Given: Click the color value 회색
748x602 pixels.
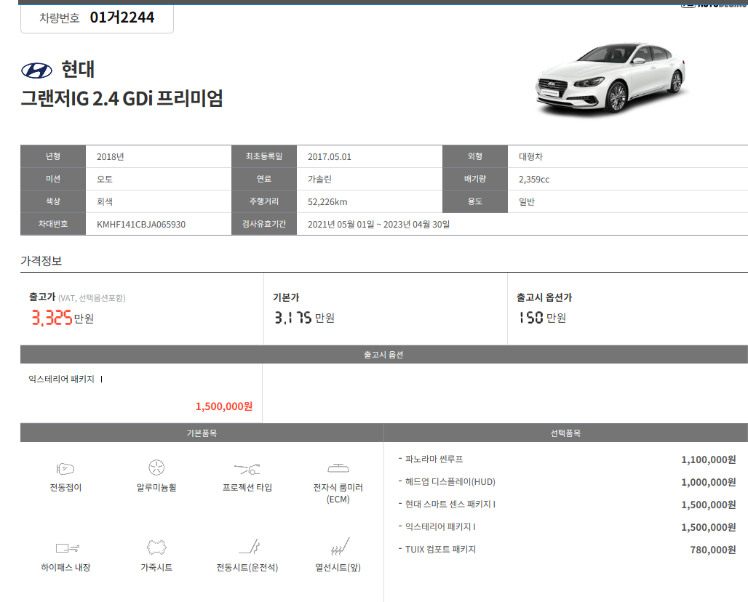Looking at the screenshot, I should (x=105, y=201).
